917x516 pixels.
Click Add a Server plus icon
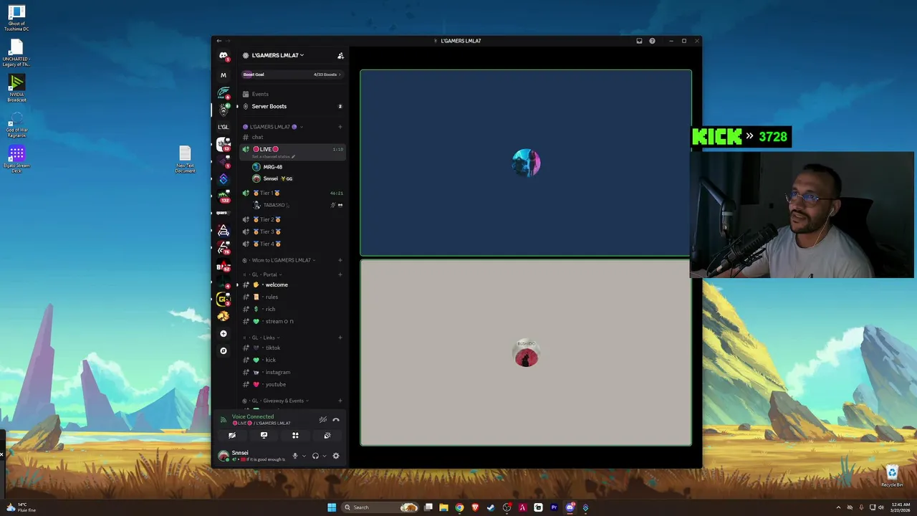pyautogui.click(x=224, y=333)
